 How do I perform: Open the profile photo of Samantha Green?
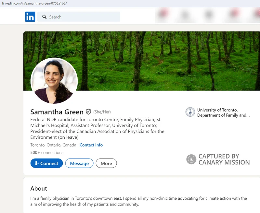pyautogui.click(x=54, y=81)
